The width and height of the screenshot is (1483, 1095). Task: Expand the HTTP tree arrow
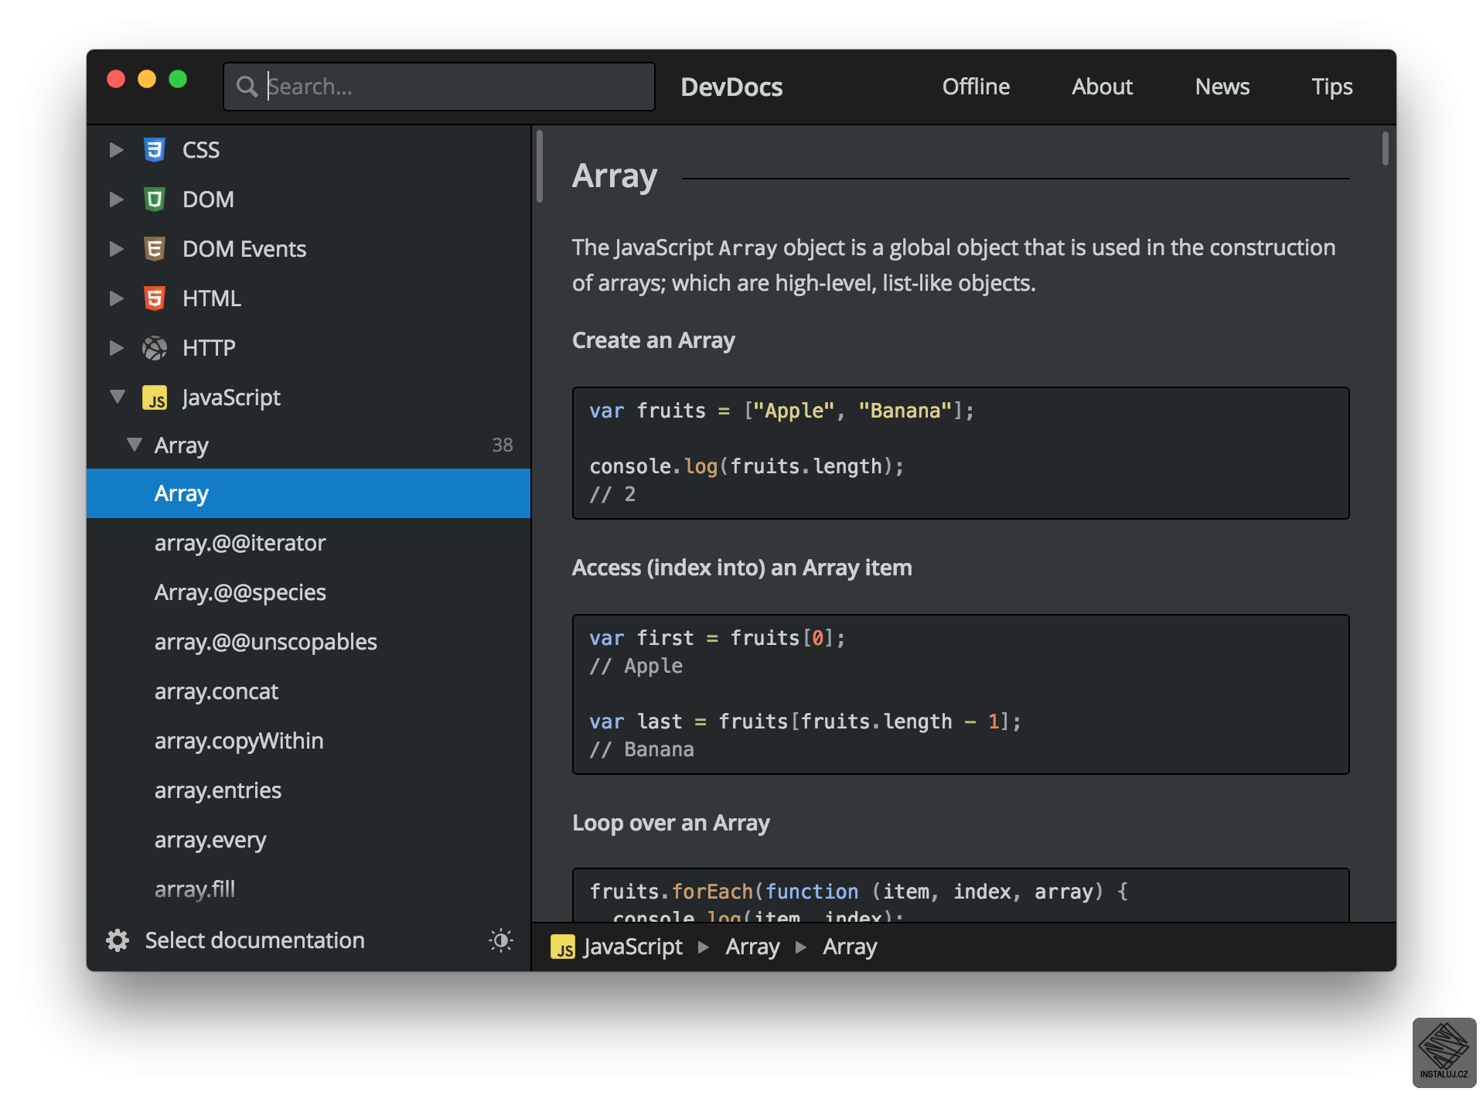pyautogui.click(x=117, y=347)
